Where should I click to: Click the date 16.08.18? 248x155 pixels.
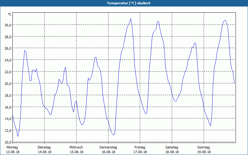(x=108, y=152)
